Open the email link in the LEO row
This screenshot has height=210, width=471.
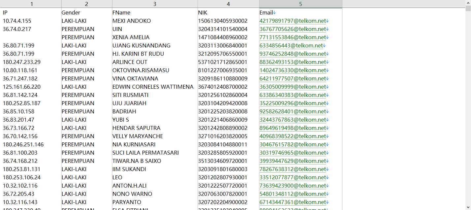pyautogui.click(x=293, y=177)
